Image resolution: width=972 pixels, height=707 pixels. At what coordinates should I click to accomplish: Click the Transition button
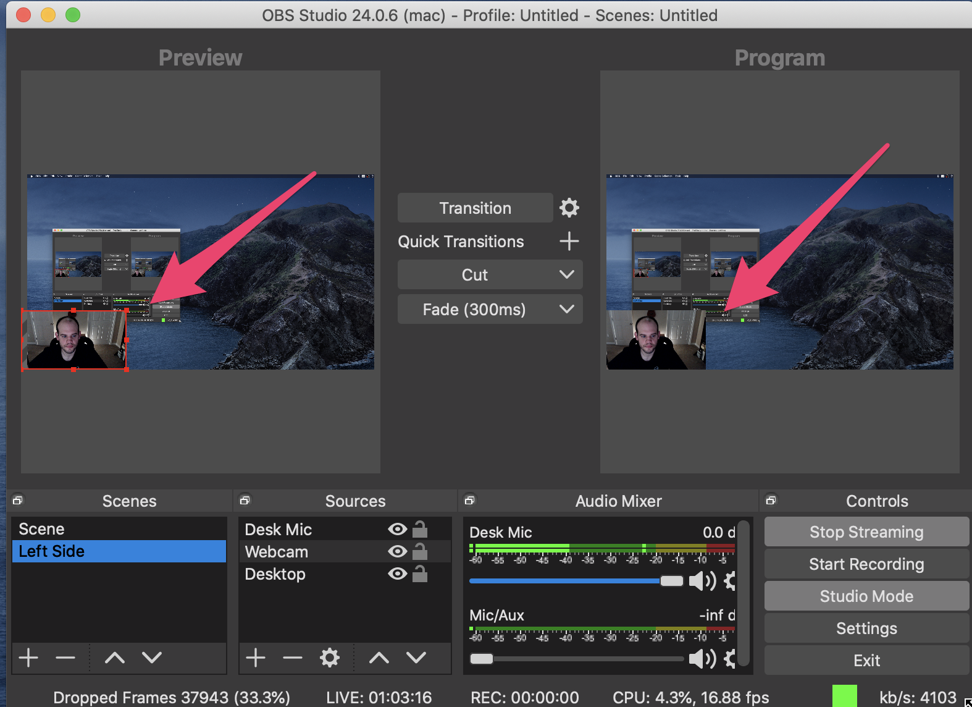[x=476, y=208]
